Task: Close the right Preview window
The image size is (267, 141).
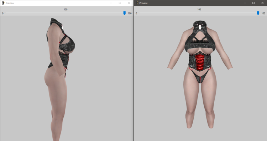Action: [x=262, y=3]
